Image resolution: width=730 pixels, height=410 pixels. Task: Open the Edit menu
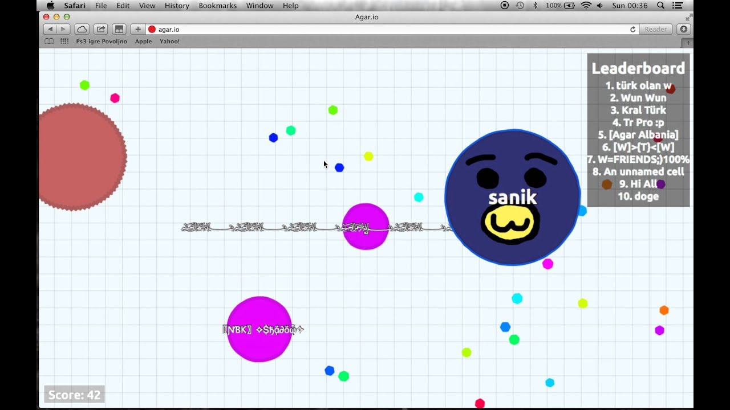(x=123, y=5)
